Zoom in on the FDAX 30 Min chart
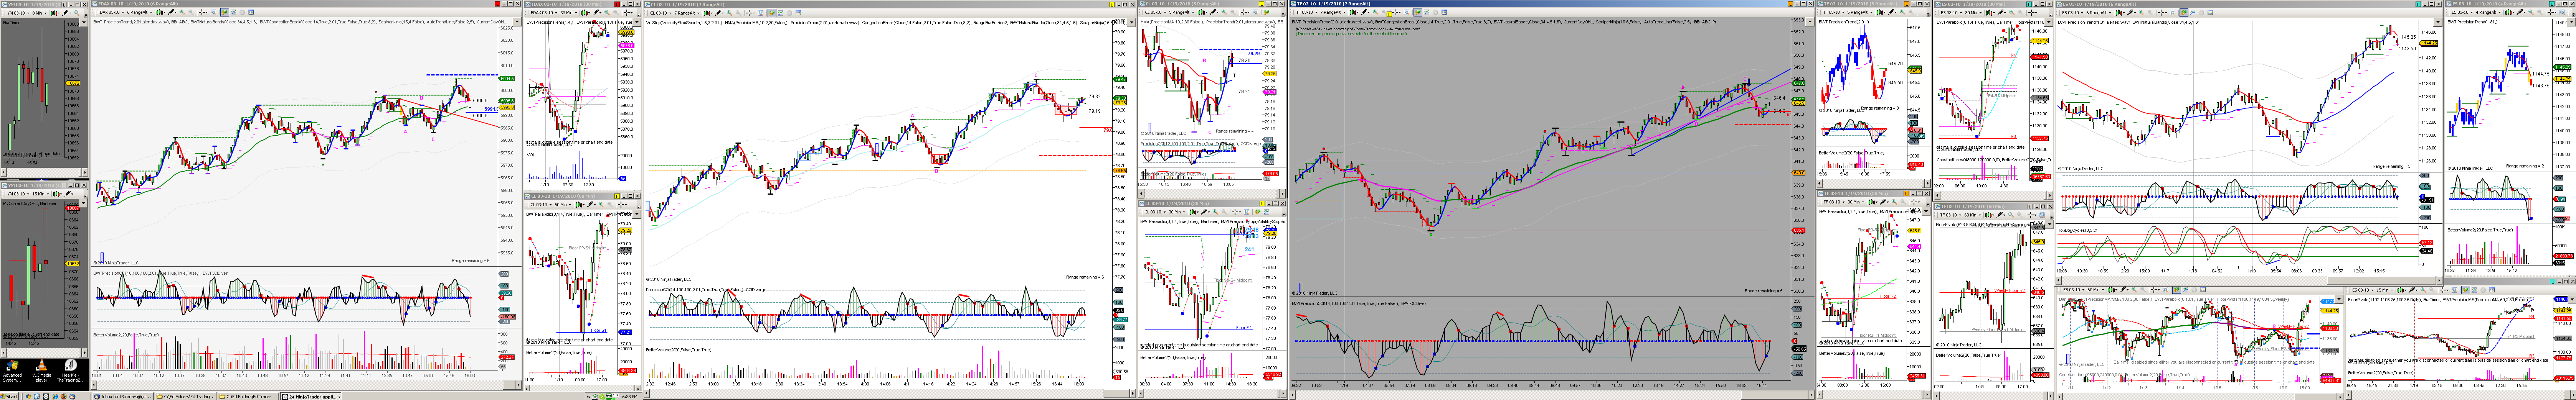The width and height of the screenshot is (2576, 400). [x=607, y=13]
